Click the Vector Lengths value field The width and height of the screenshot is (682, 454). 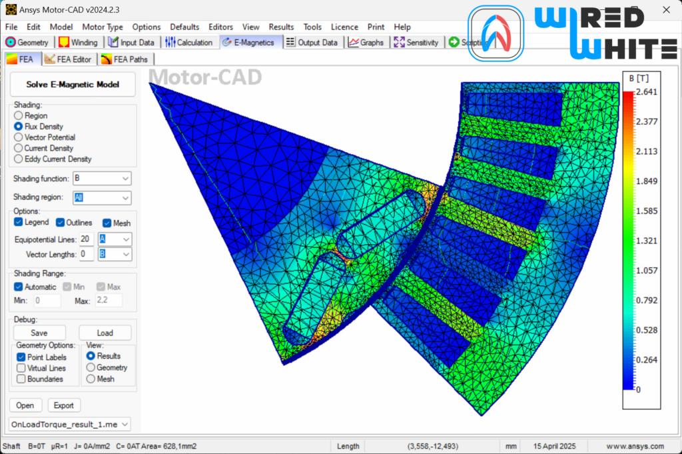pyautogui.click(x=86, y=254)
